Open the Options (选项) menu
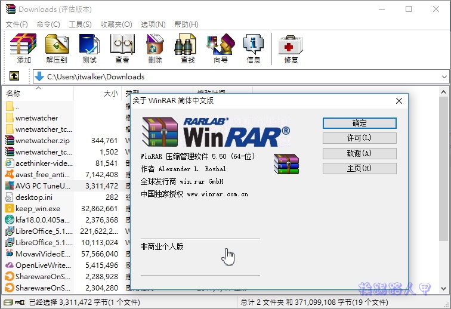451x309 pixels. (153, 24)
